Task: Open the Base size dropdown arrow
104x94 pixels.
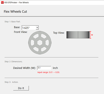Action: click(x=37, y=28)
